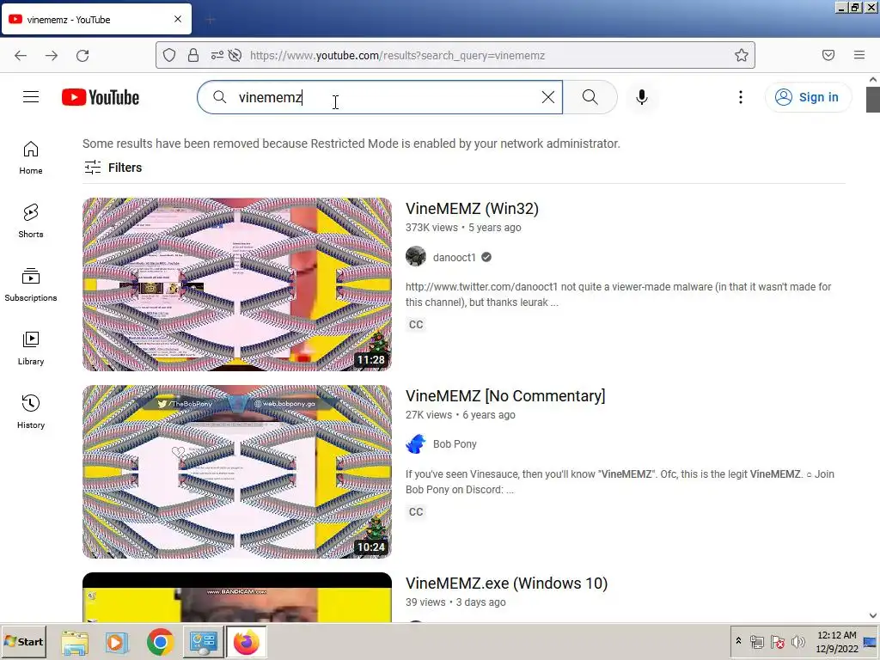Screen dimensions: 880x660
Task: Click the YouTube search input field
Action: [382, 97]
